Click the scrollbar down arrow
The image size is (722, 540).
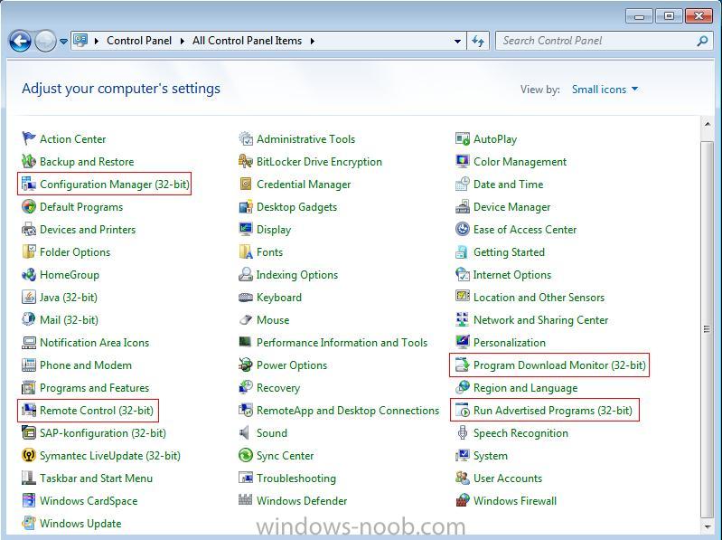tap(707, 526)
